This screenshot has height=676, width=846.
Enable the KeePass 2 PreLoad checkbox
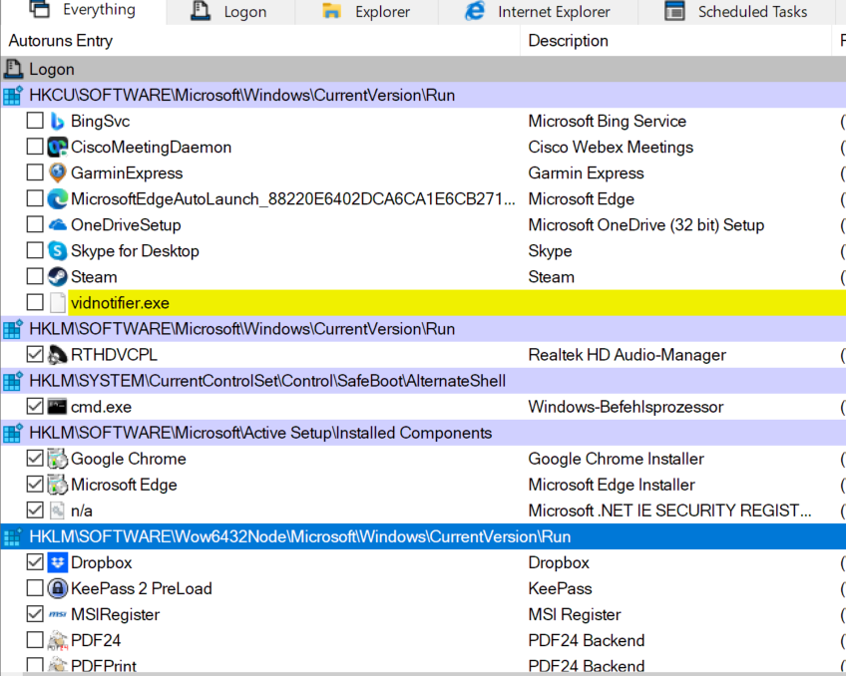(x=35, y=587)
